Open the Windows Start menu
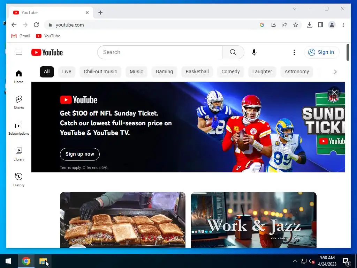 pos(8,261)
